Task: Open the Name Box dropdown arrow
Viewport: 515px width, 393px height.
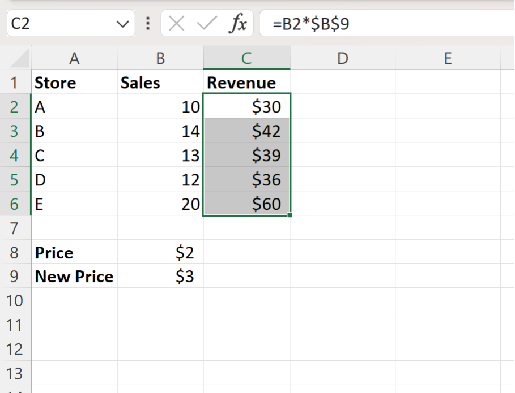Action: coord(122,24)
